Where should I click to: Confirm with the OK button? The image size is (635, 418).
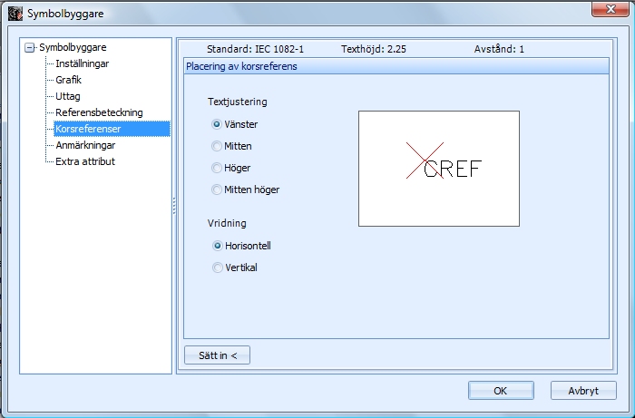501,391
